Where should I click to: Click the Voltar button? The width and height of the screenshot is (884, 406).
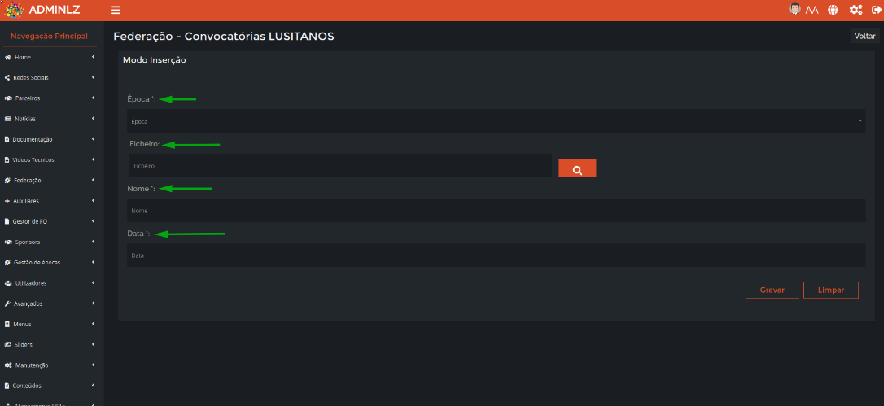coord(864,36)
